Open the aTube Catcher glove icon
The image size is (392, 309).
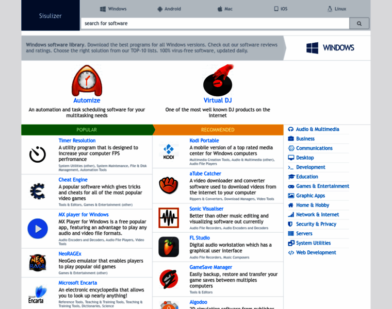(x=169, y=185)
